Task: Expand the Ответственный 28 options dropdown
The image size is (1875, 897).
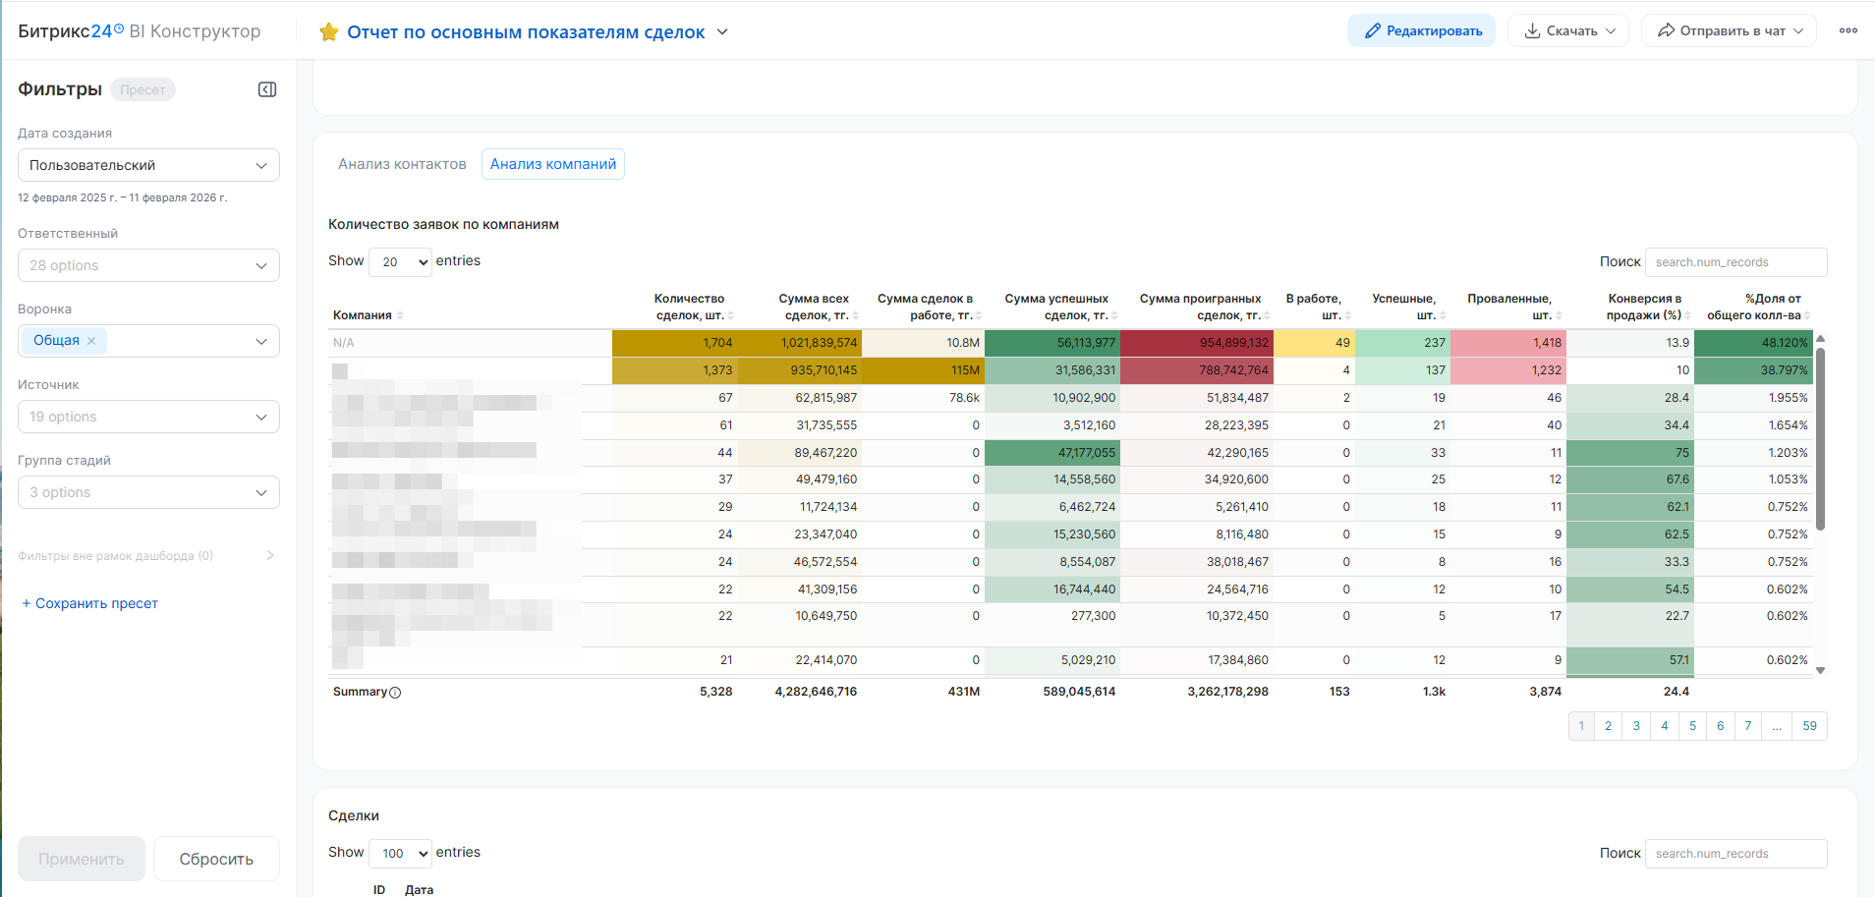Action: click(x=148, y=265)
